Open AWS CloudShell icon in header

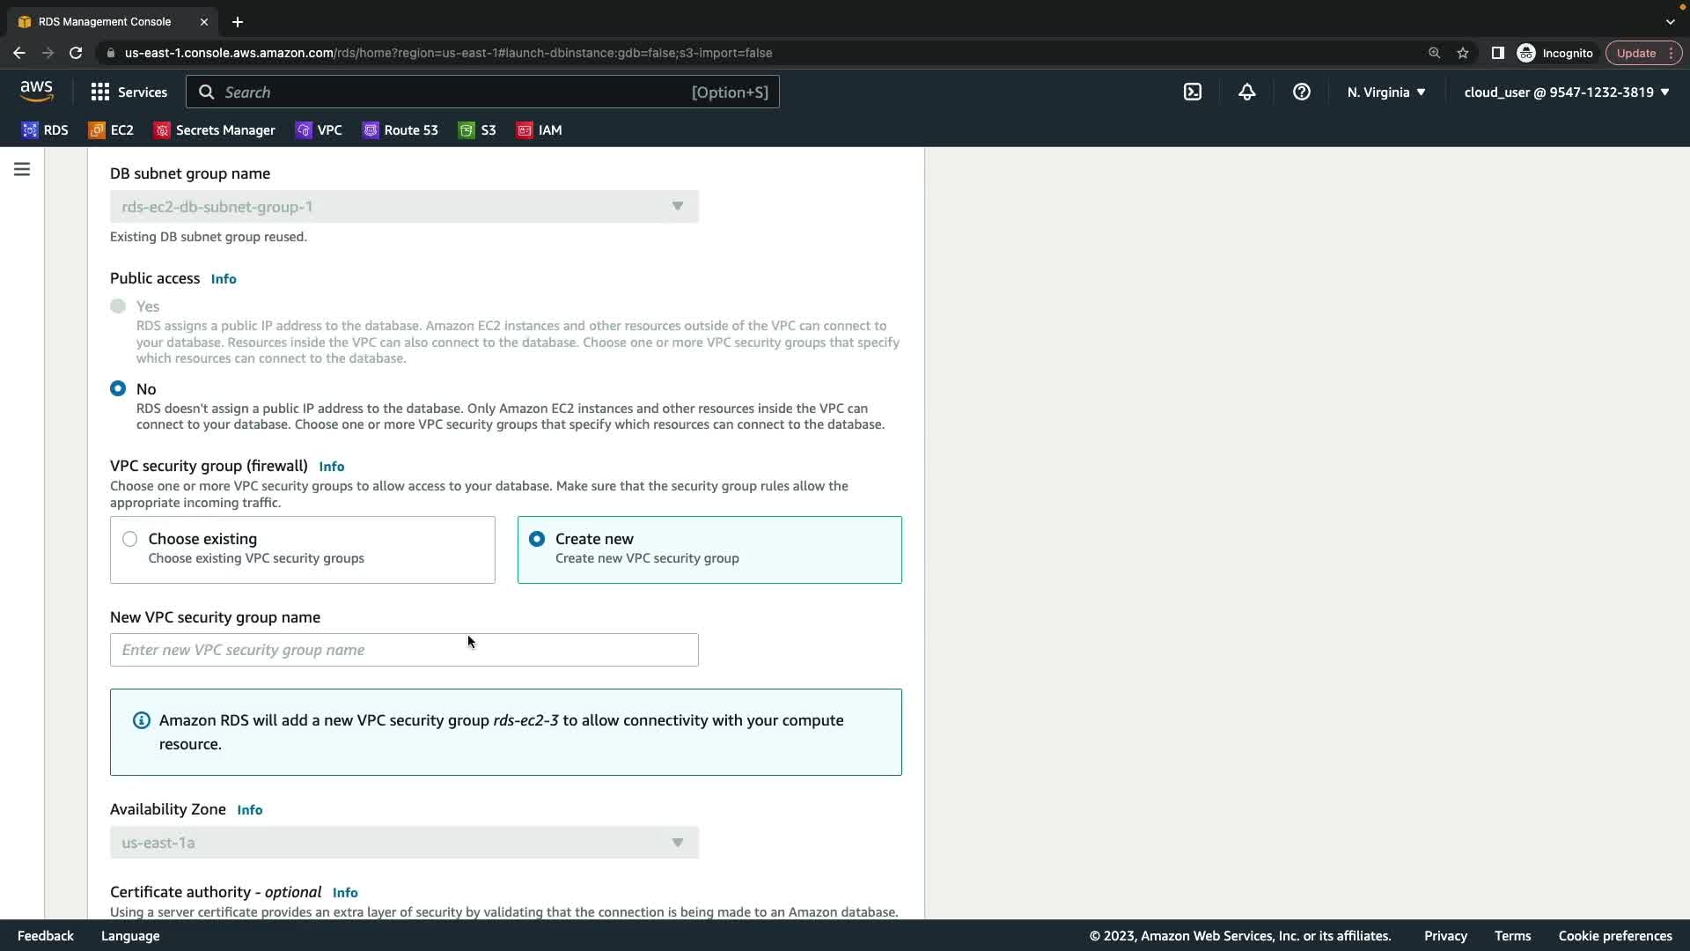[1192, 92]
